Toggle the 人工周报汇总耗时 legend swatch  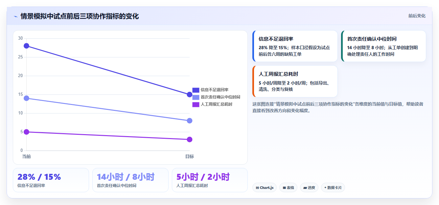pos(196,104)
